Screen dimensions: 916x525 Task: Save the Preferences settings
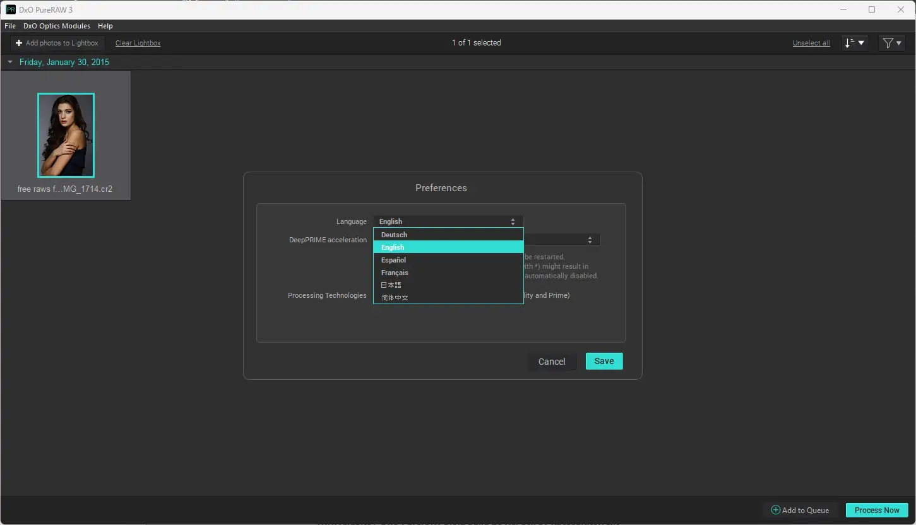click(604, 361)
